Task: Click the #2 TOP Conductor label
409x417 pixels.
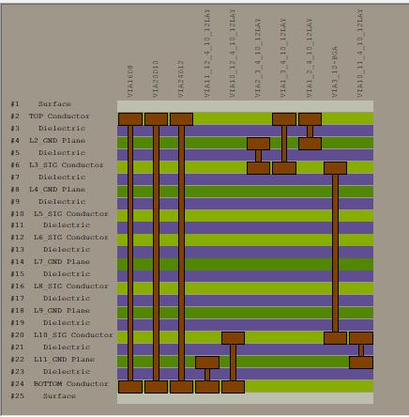Action: coord(50,116)
